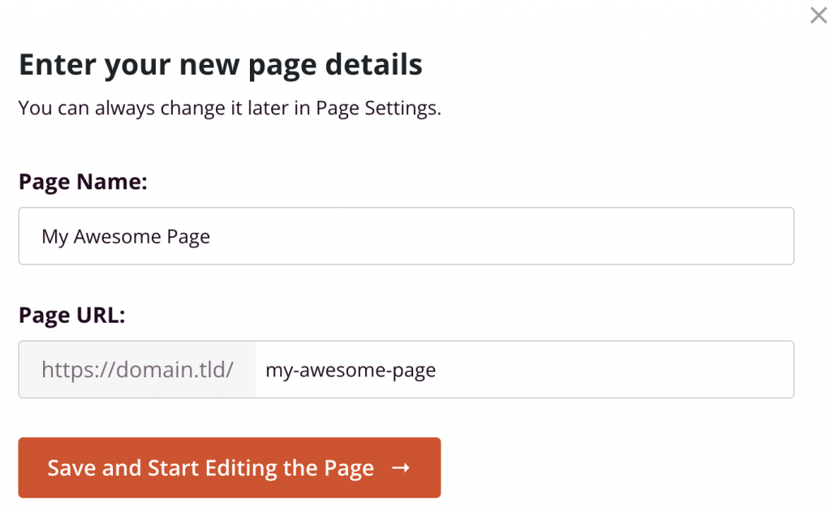Image resolution: width=831 pixels, height=512 pixels.
Task: Click the Save and Start Editing the Page button
Action: coord(230,467)
